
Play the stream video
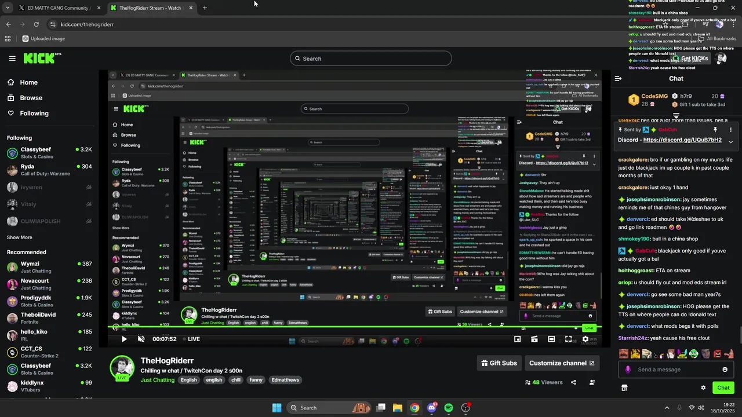[x=124, y=339]
